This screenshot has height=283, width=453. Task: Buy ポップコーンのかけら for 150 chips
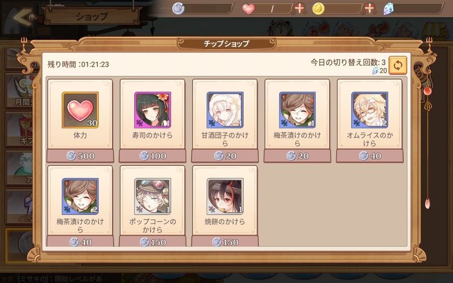[152, 242]
